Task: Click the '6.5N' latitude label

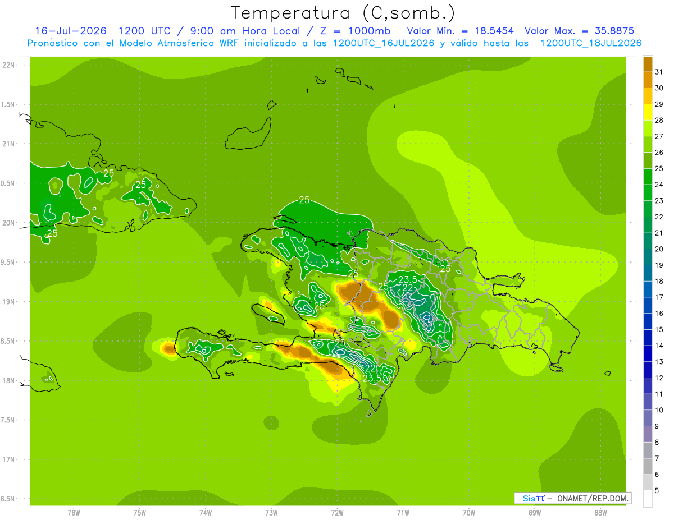Action: click(x=8, y=499)
